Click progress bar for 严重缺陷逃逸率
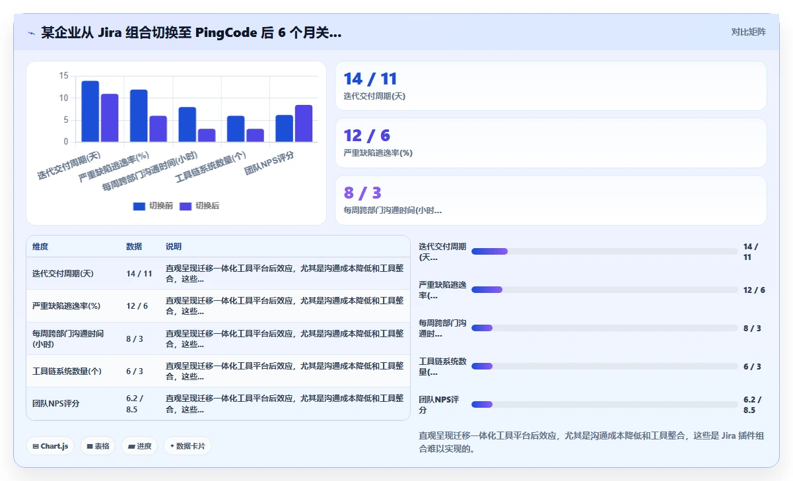The width and height of the screenshot is (793, 481). (605, 290)
